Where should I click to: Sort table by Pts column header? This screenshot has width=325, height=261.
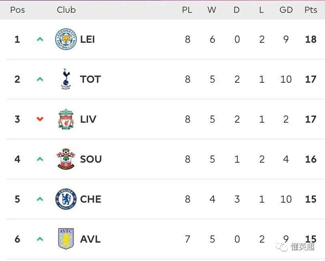(x=311, y=10)
